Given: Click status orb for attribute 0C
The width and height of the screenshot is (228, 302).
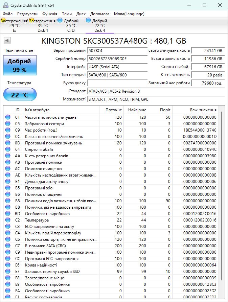Looking at the screenshot, I should [8, 136].
